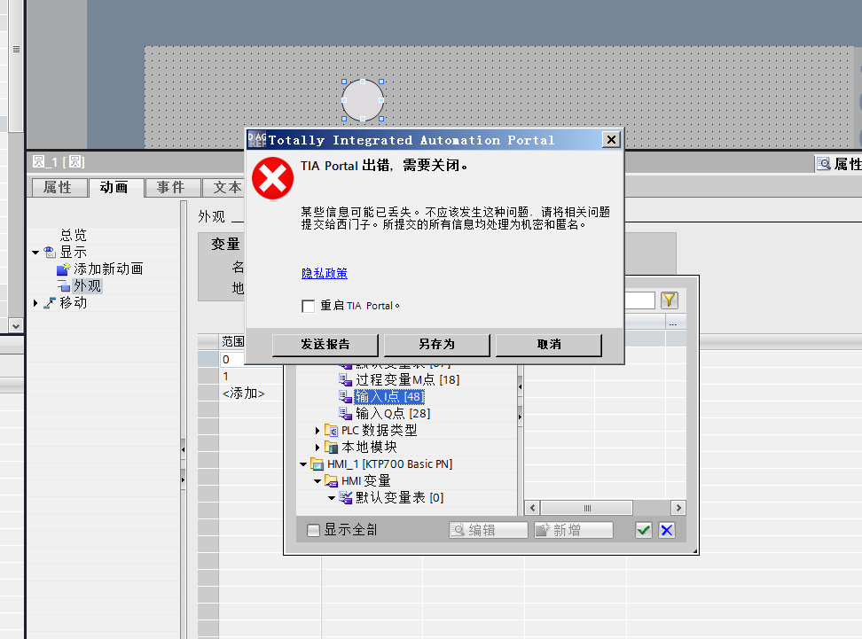862x639 pixels.
Task: Select 过程变量M点 [18] tag table
Action: coord(407,379)
